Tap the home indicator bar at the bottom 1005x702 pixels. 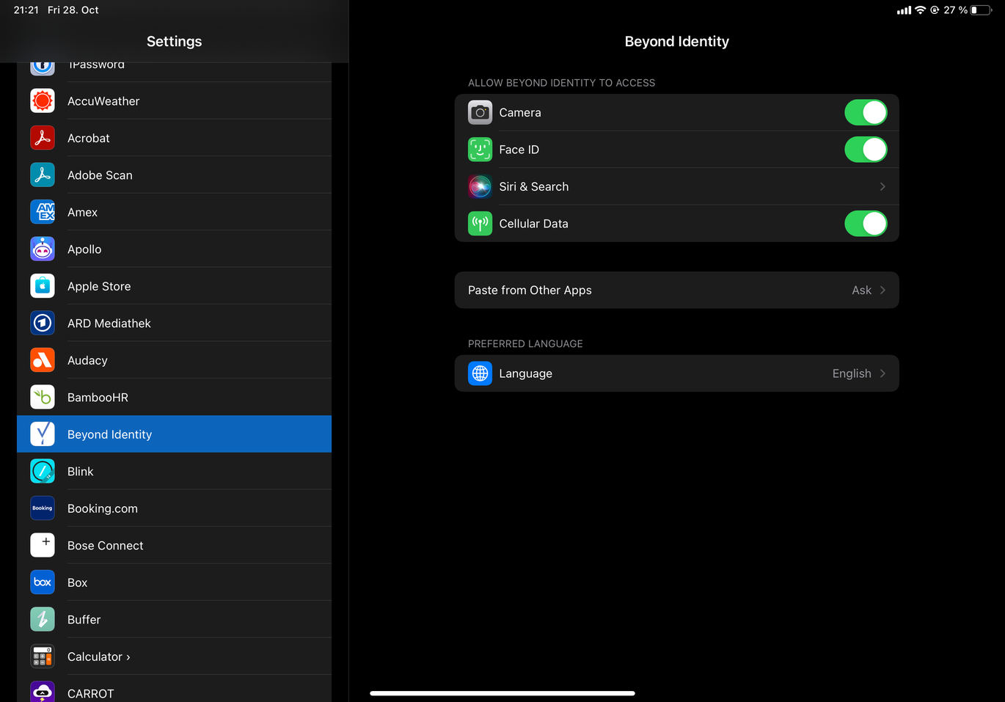503,693
